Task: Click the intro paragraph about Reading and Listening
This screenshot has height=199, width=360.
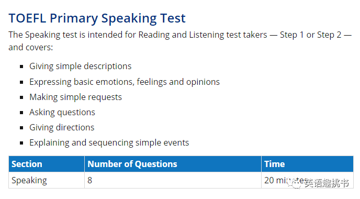Action: point(180,41)
